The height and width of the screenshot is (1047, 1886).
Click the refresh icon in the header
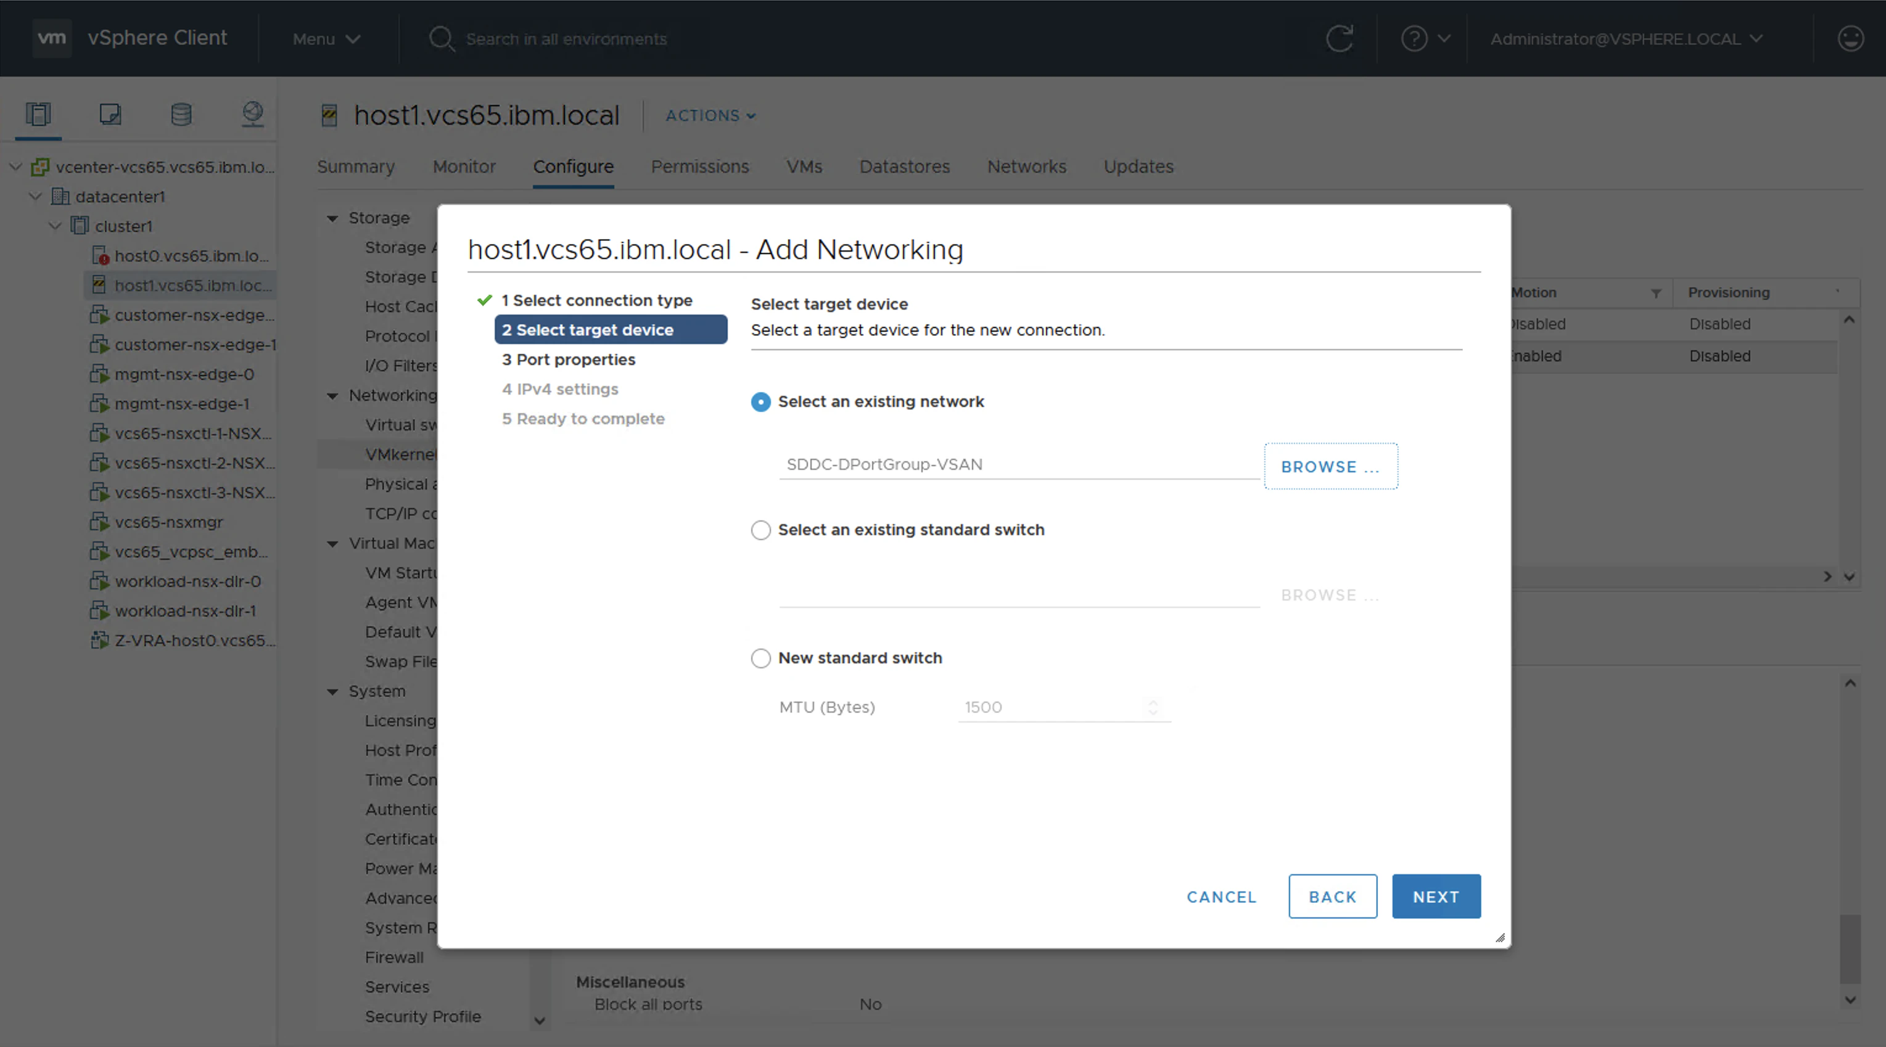pos(1339,39)
